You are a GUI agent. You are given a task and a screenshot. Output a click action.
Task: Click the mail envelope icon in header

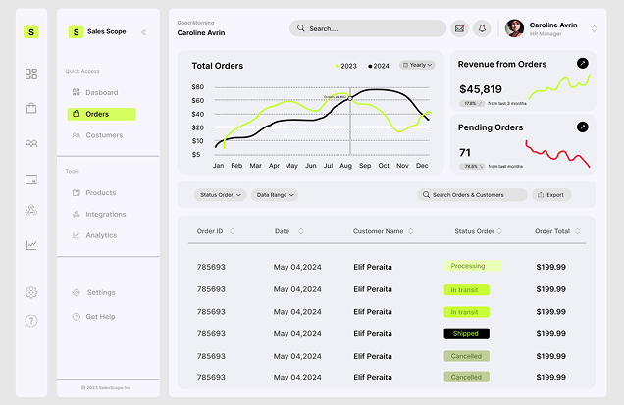[x=458, y=28]
